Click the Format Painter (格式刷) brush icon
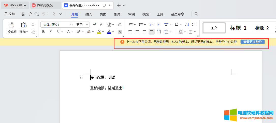This screenshot has height=123, width=276. (12, 25)
